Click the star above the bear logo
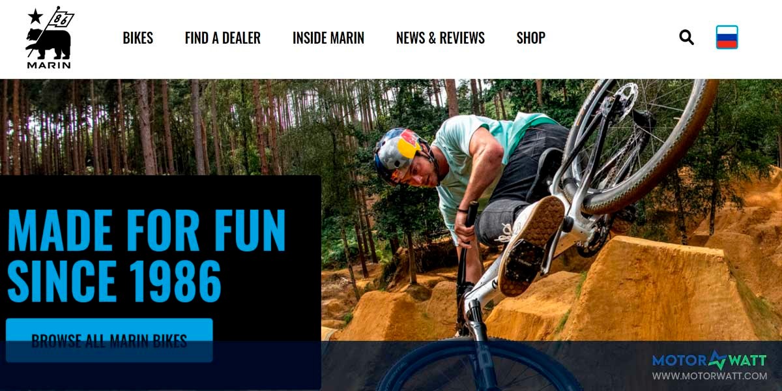The image size is (782, 391). (x=35, y=16)
